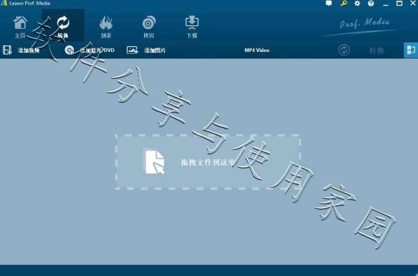Image resolution: width=418 pixels, height=276 pixels.
Task: Open the 主页 home tab
Action: pos(20,27)
